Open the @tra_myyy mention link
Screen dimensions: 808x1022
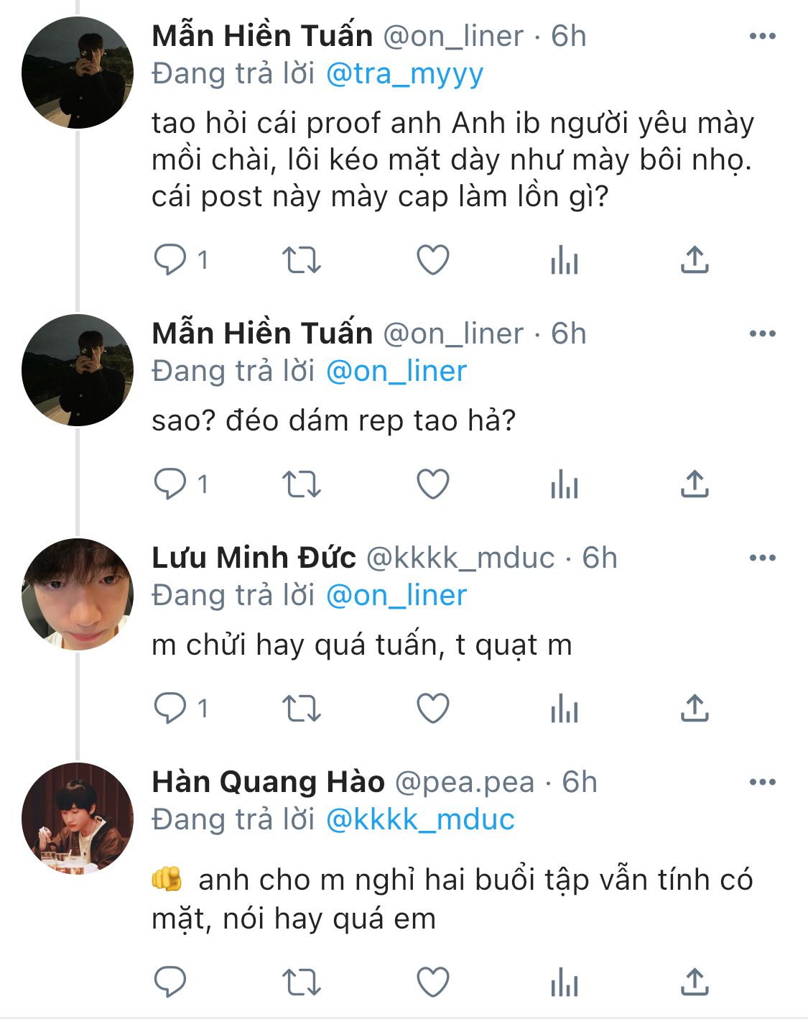(x=405, y=74)
